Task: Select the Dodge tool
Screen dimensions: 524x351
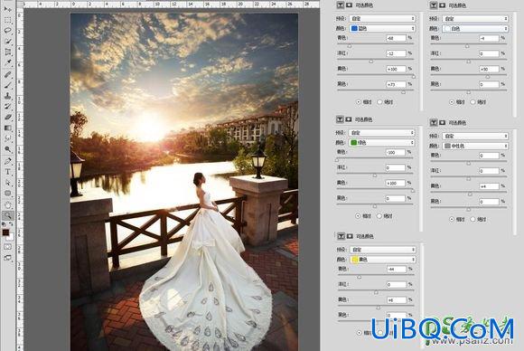Action: click(x=7, y=149)
